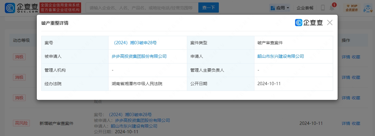Click the 高风险 risk level tag
Image resolution: width=375 pixels, height=136 pixels.
pyautogui.click(x=21, y=123)
